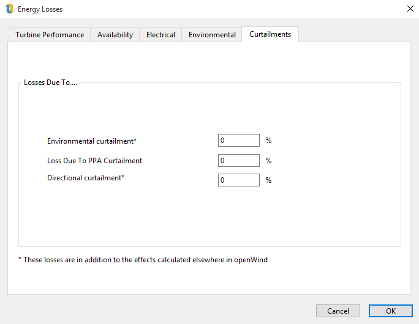Click the Energy Losses title bar text
419x324 pixels.
(40, 9)
